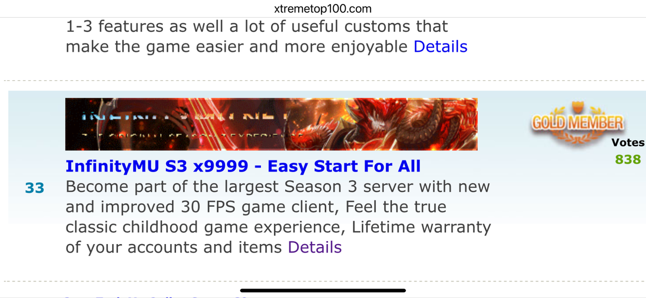This screenshot has height=298, width=646.
Task: Click the Votes label
Action: [x=628, y=143]
